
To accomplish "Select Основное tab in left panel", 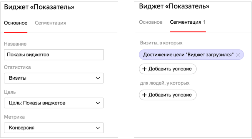I will click(x=16, y=23).
